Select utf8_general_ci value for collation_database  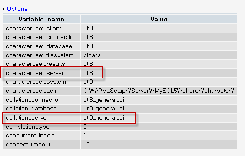[104, 109]
